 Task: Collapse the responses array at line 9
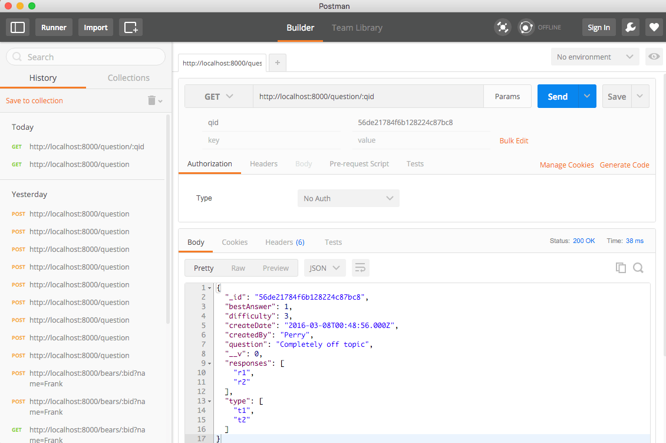coord(210,363)
